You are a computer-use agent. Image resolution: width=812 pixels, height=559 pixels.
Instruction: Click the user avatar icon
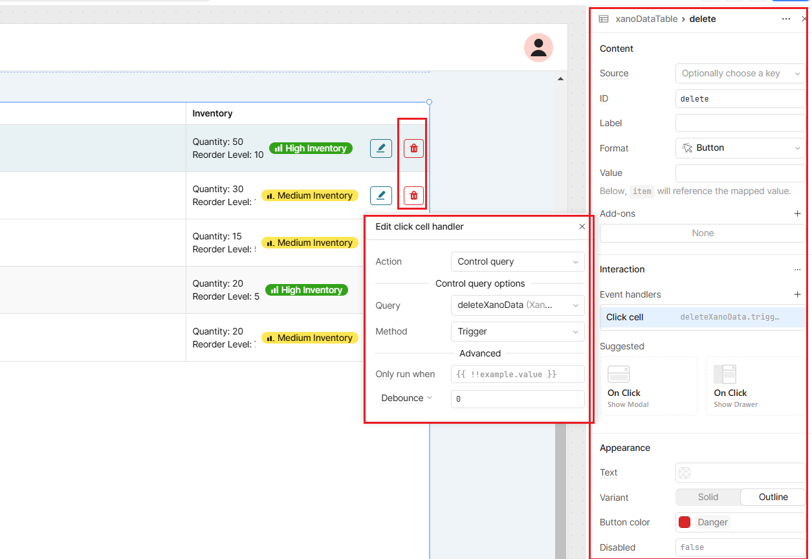tap(538, 47)
